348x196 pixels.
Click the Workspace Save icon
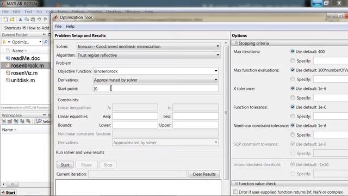point(22,121)
